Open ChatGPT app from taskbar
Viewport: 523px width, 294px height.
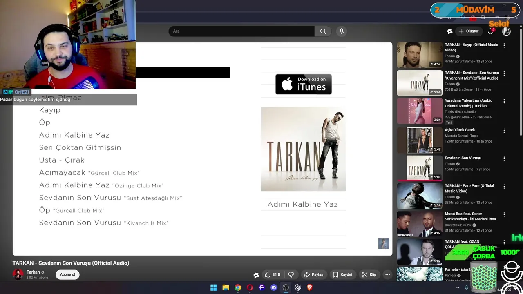298,287
